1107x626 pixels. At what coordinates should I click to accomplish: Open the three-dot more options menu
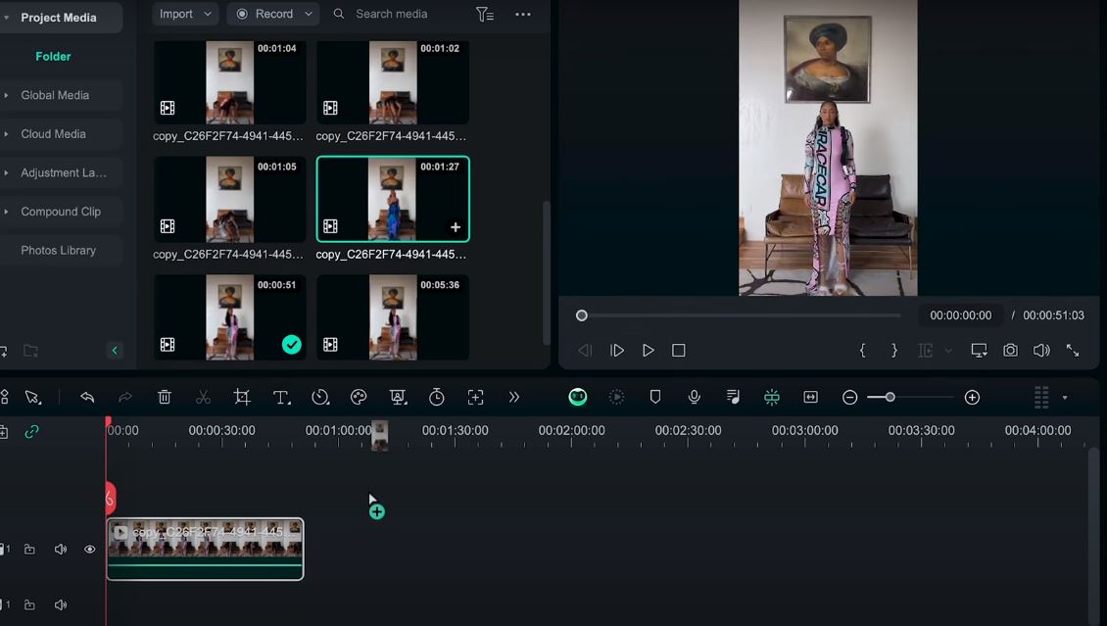coord(522,14)
